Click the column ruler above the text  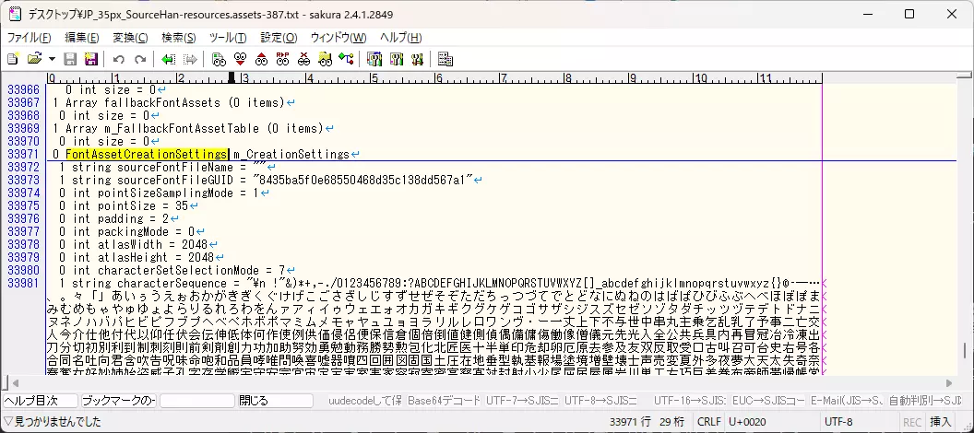pos(434,78)
